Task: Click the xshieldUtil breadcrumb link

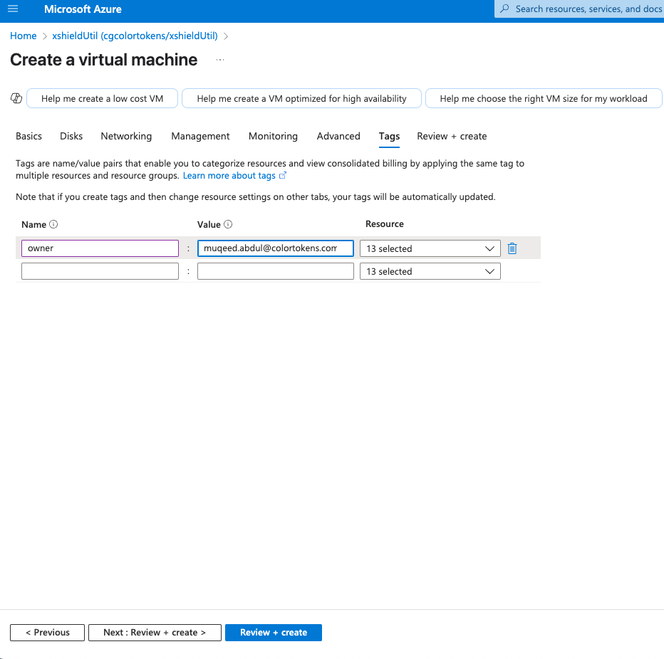Action: pyautogui.click(x=135, y=36)
